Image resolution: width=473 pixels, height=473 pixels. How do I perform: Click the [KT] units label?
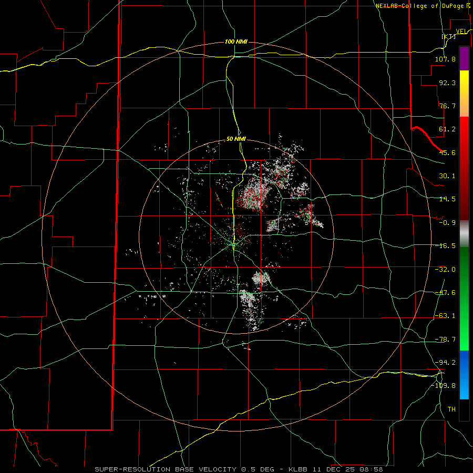(x=449, y=36)
